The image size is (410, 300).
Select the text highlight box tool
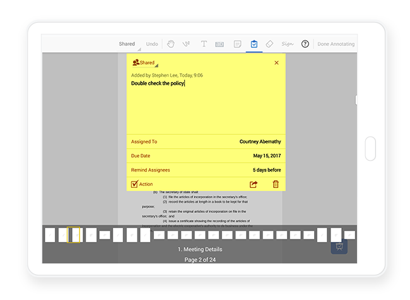(220, 44)
